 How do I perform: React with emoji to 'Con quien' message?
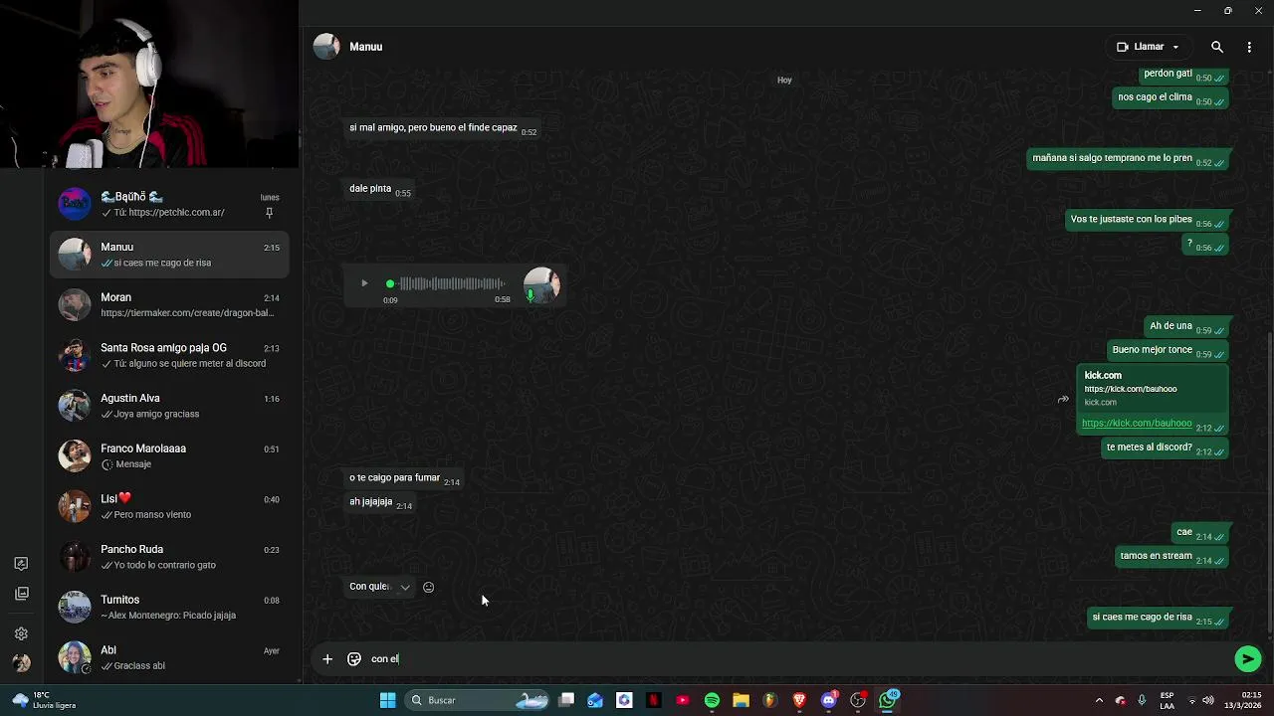[429, 588]
